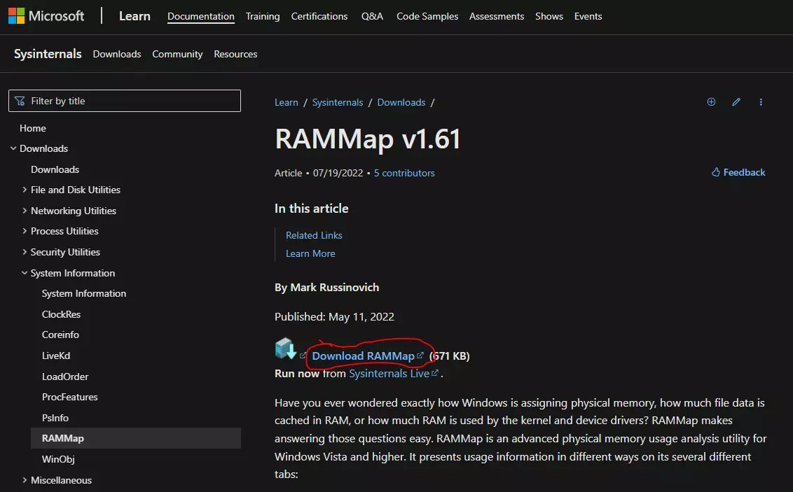Click Download RAMMap link
Viewport: 793px width, 492px height.
[368, 356]
